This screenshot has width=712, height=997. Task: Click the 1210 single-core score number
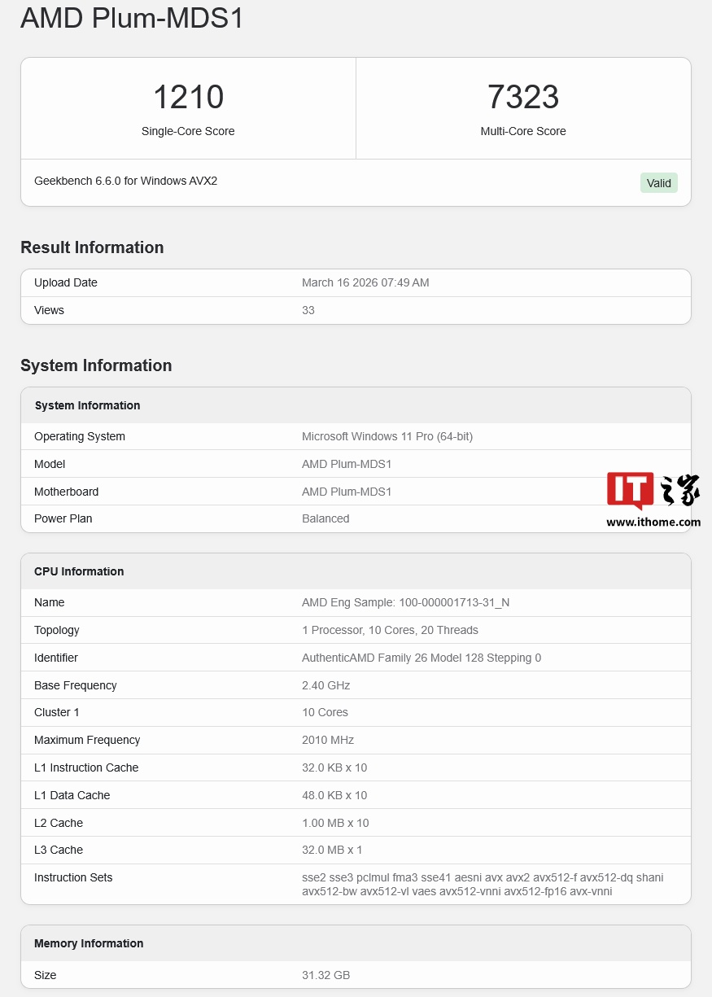pos(188,98)
